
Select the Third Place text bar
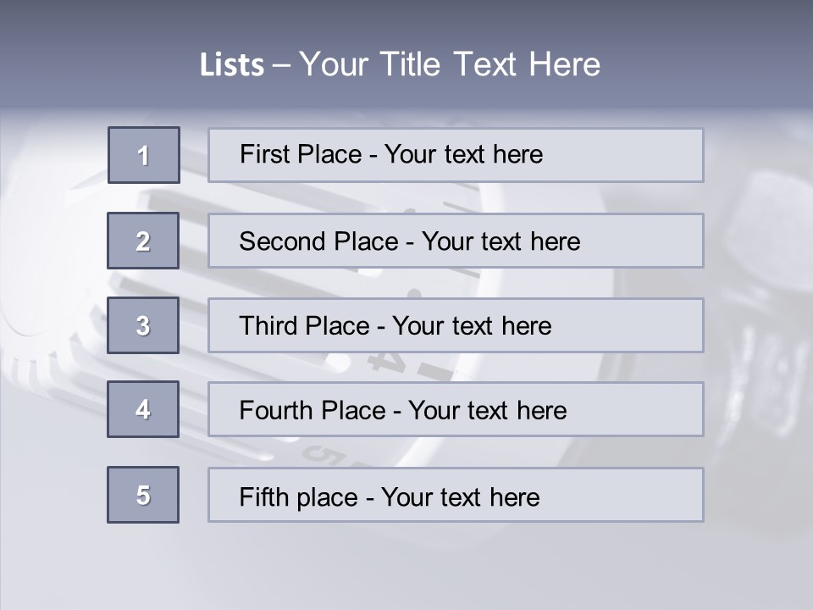(456, 325)
